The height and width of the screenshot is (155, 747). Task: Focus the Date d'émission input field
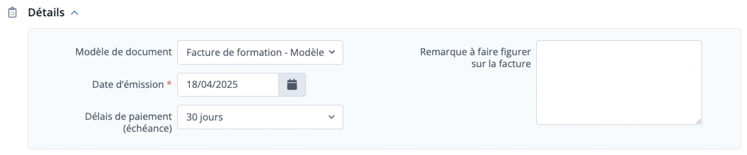tap(228, 84)
